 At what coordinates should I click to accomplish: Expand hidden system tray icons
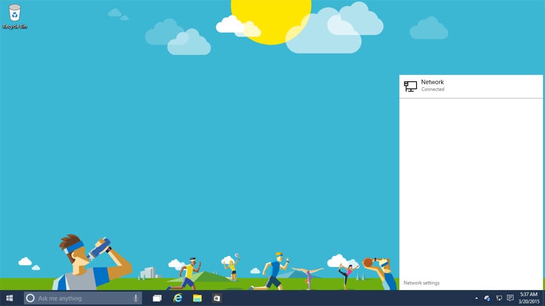pos(476,298)
